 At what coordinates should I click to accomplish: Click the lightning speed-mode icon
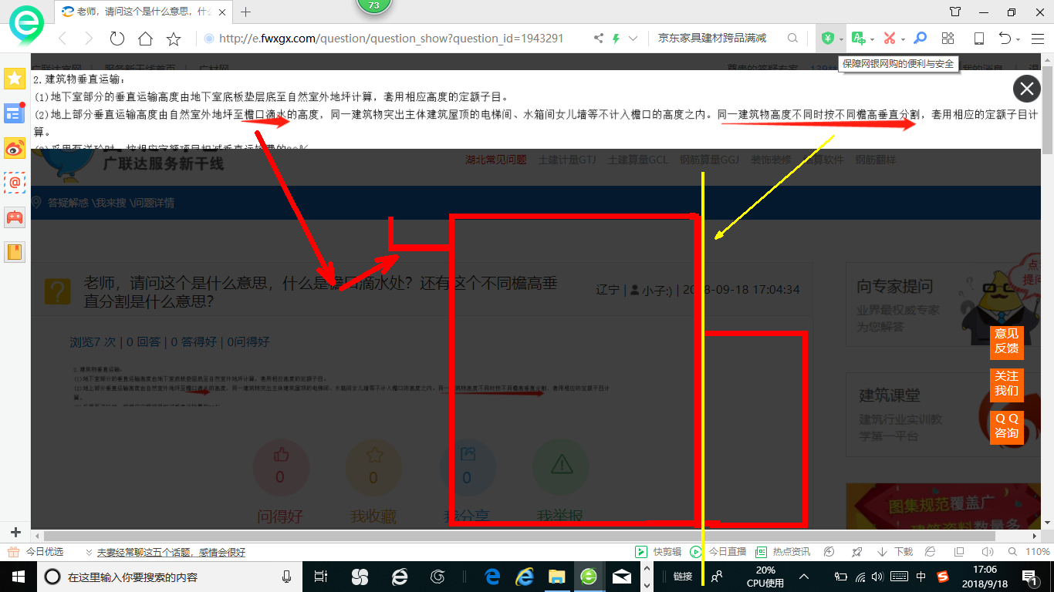[616, 39]
